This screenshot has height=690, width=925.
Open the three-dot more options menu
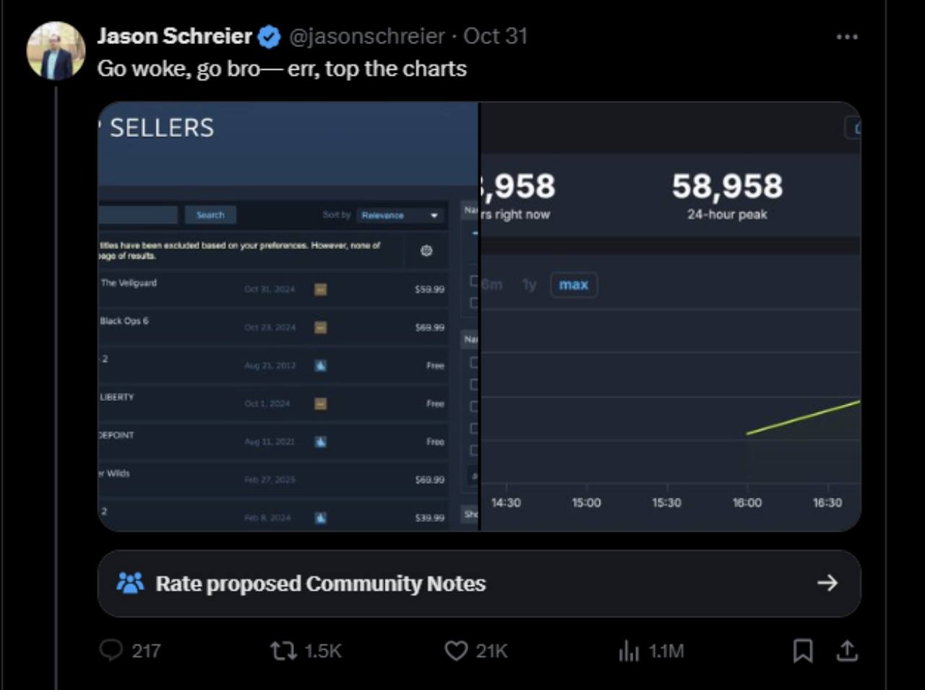click(846, 36)
